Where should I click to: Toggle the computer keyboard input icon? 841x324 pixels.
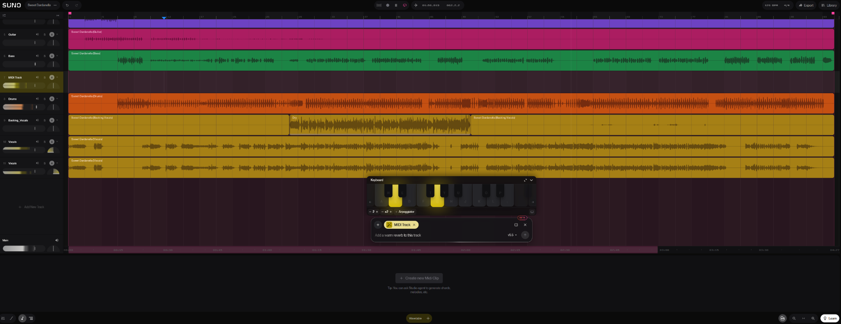(x=532, y=212)
